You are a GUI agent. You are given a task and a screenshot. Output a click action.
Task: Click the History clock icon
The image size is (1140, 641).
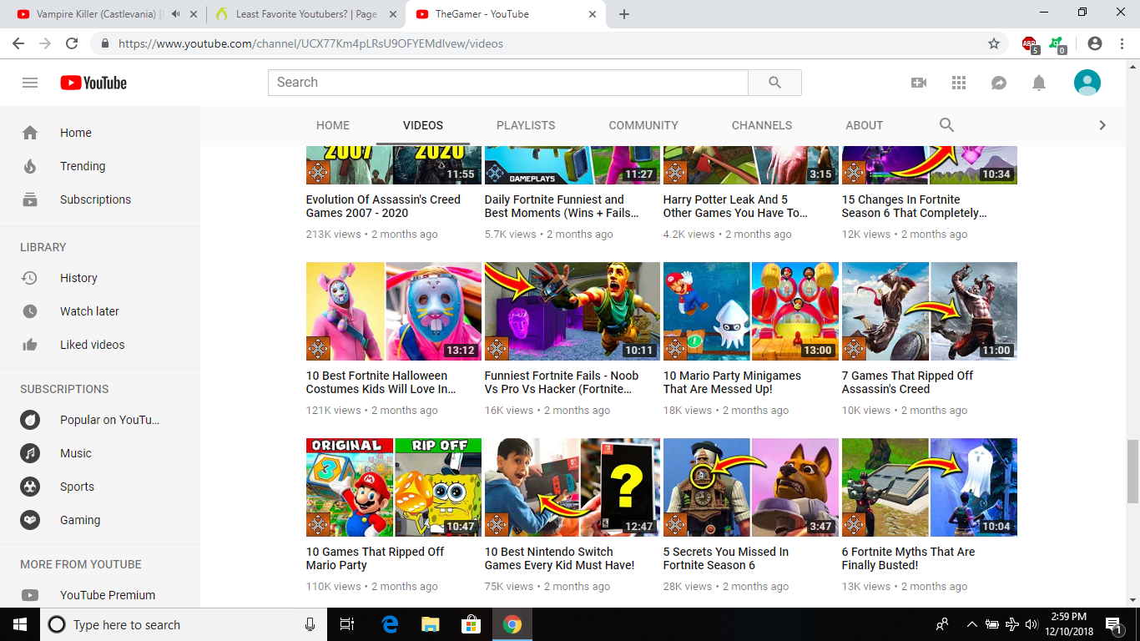tap(30, 278)
